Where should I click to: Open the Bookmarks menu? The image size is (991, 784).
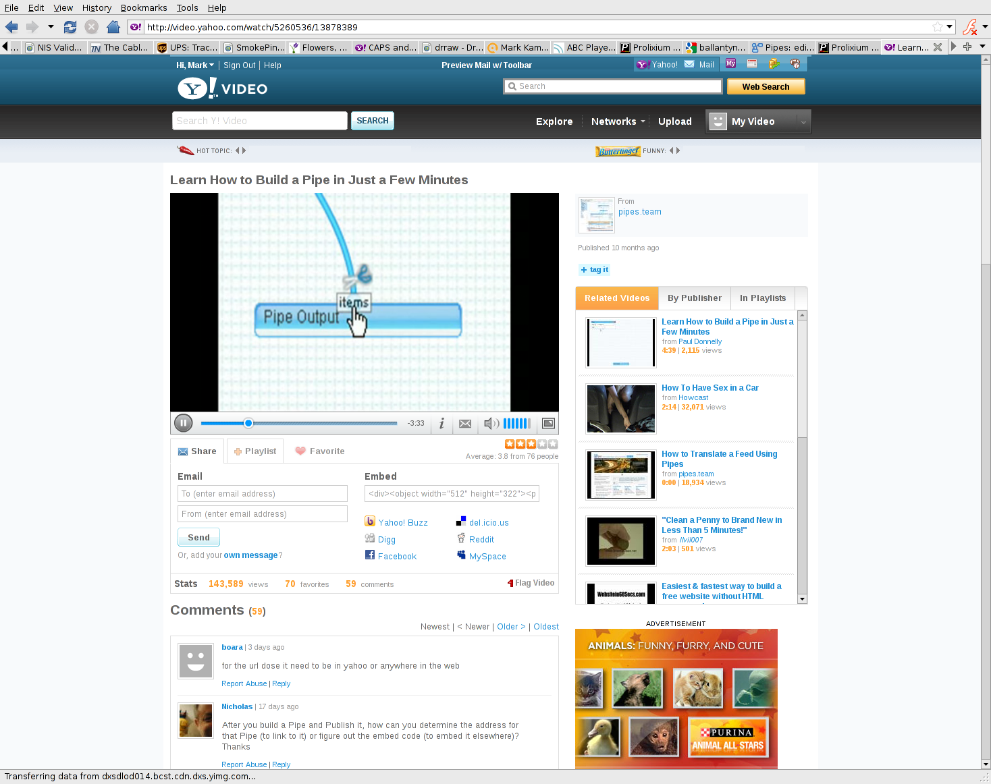[144, 7]
